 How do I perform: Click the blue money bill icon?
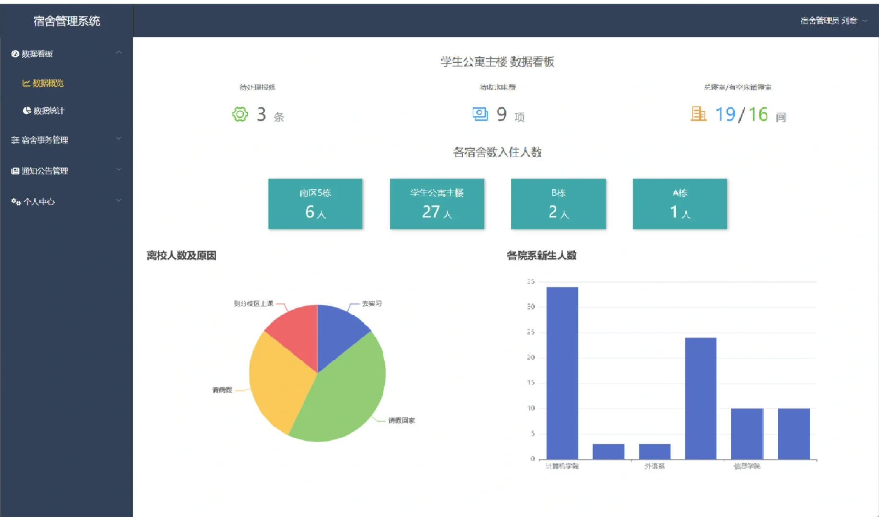480,114
